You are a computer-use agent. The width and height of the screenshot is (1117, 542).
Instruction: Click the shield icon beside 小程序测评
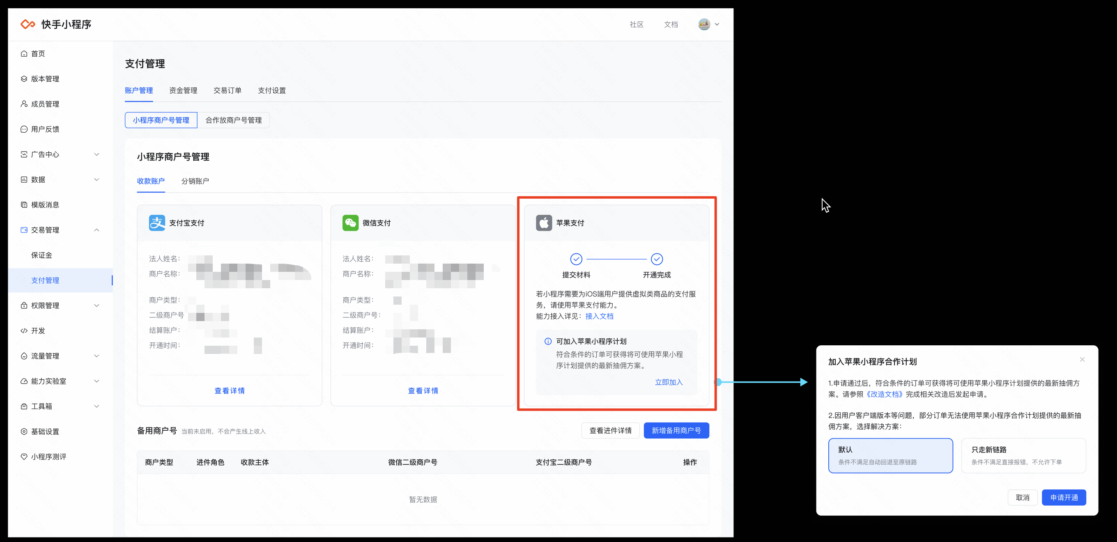(x=24, y=457)
